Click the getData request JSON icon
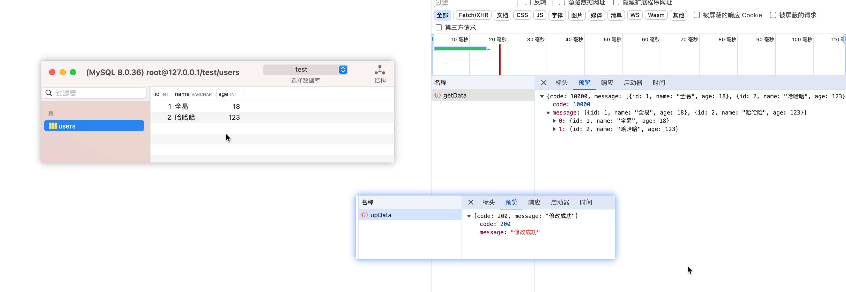The height and width of the screenshot is (292, 846). coord(437,95)
